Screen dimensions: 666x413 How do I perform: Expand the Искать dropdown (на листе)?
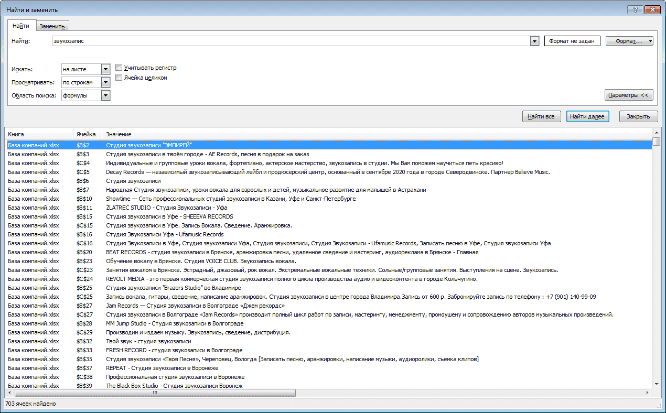click(x=105, y=69)
